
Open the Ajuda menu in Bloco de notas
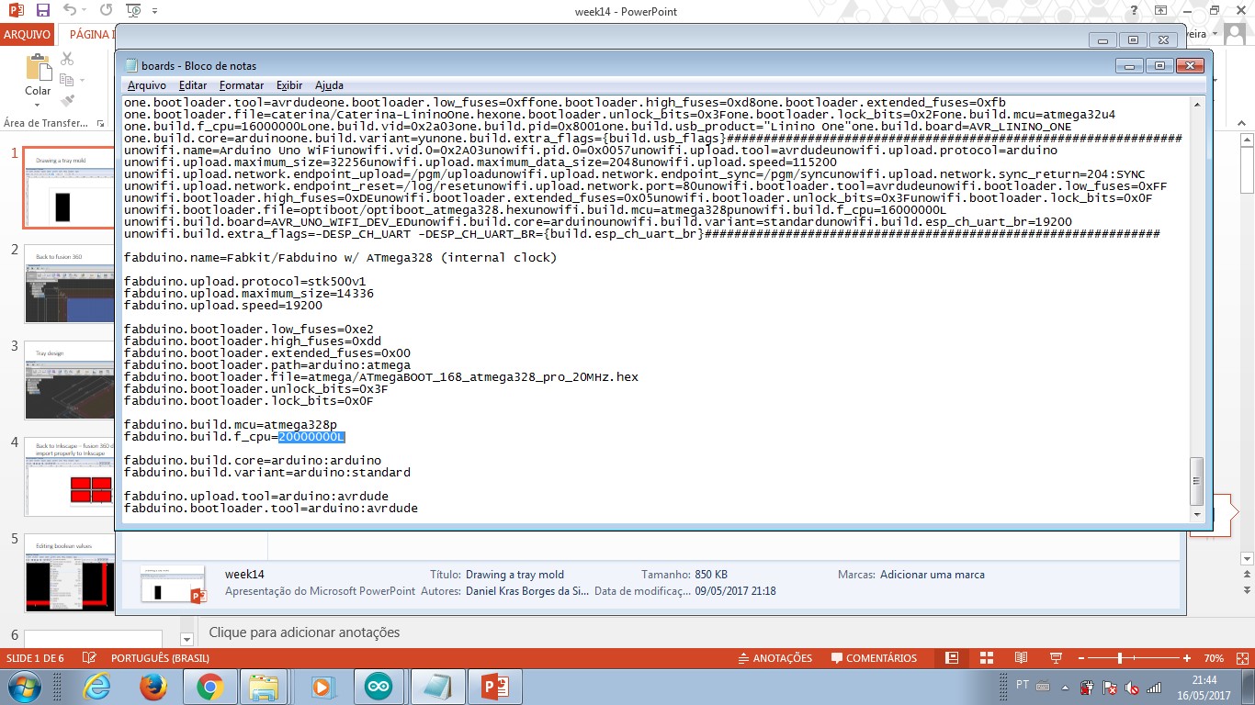point(329,85)
